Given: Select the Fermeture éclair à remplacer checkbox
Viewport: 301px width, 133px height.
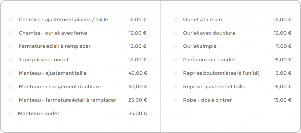Looking at the screenshot, I should click(x=11, y=46).
